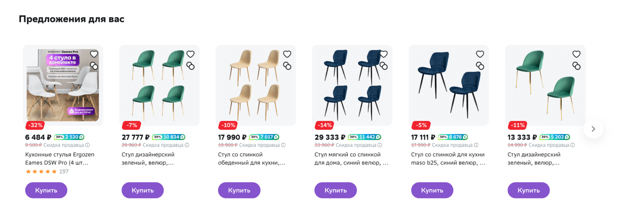
Task: Open seller discount info icon under 6 484 ₽
Action: pyautogui.click(x=87, y=145)
